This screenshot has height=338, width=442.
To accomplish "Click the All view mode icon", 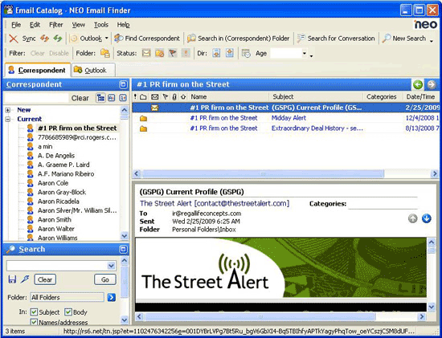I will click(112, 98).
